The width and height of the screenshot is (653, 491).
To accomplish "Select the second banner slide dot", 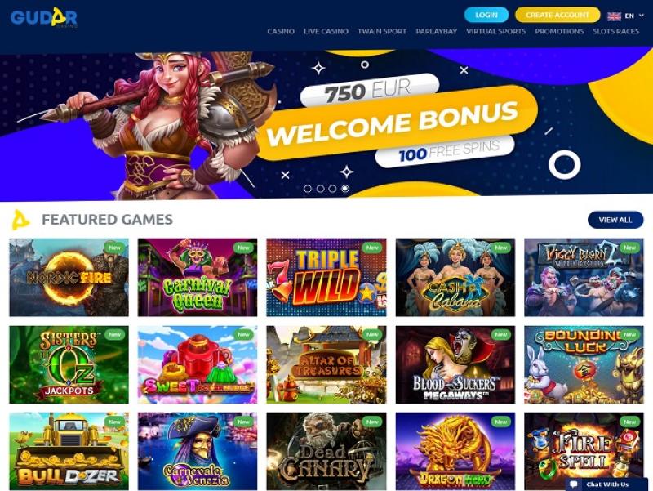I will pos(320,189).
